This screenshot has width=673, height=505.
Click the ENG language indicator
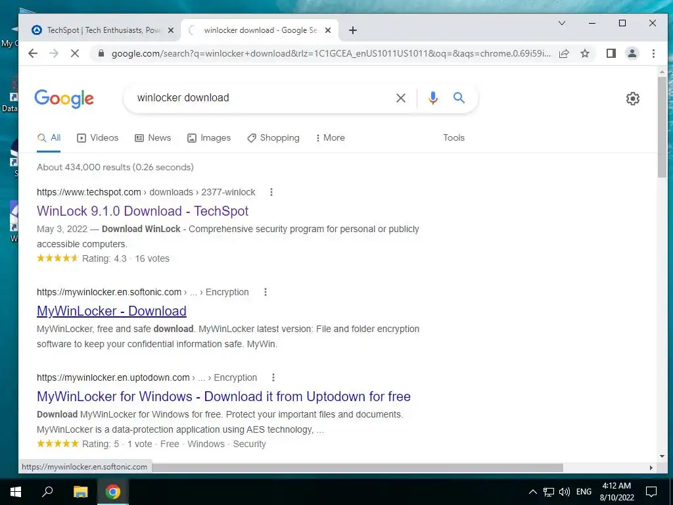pos(584,492)
